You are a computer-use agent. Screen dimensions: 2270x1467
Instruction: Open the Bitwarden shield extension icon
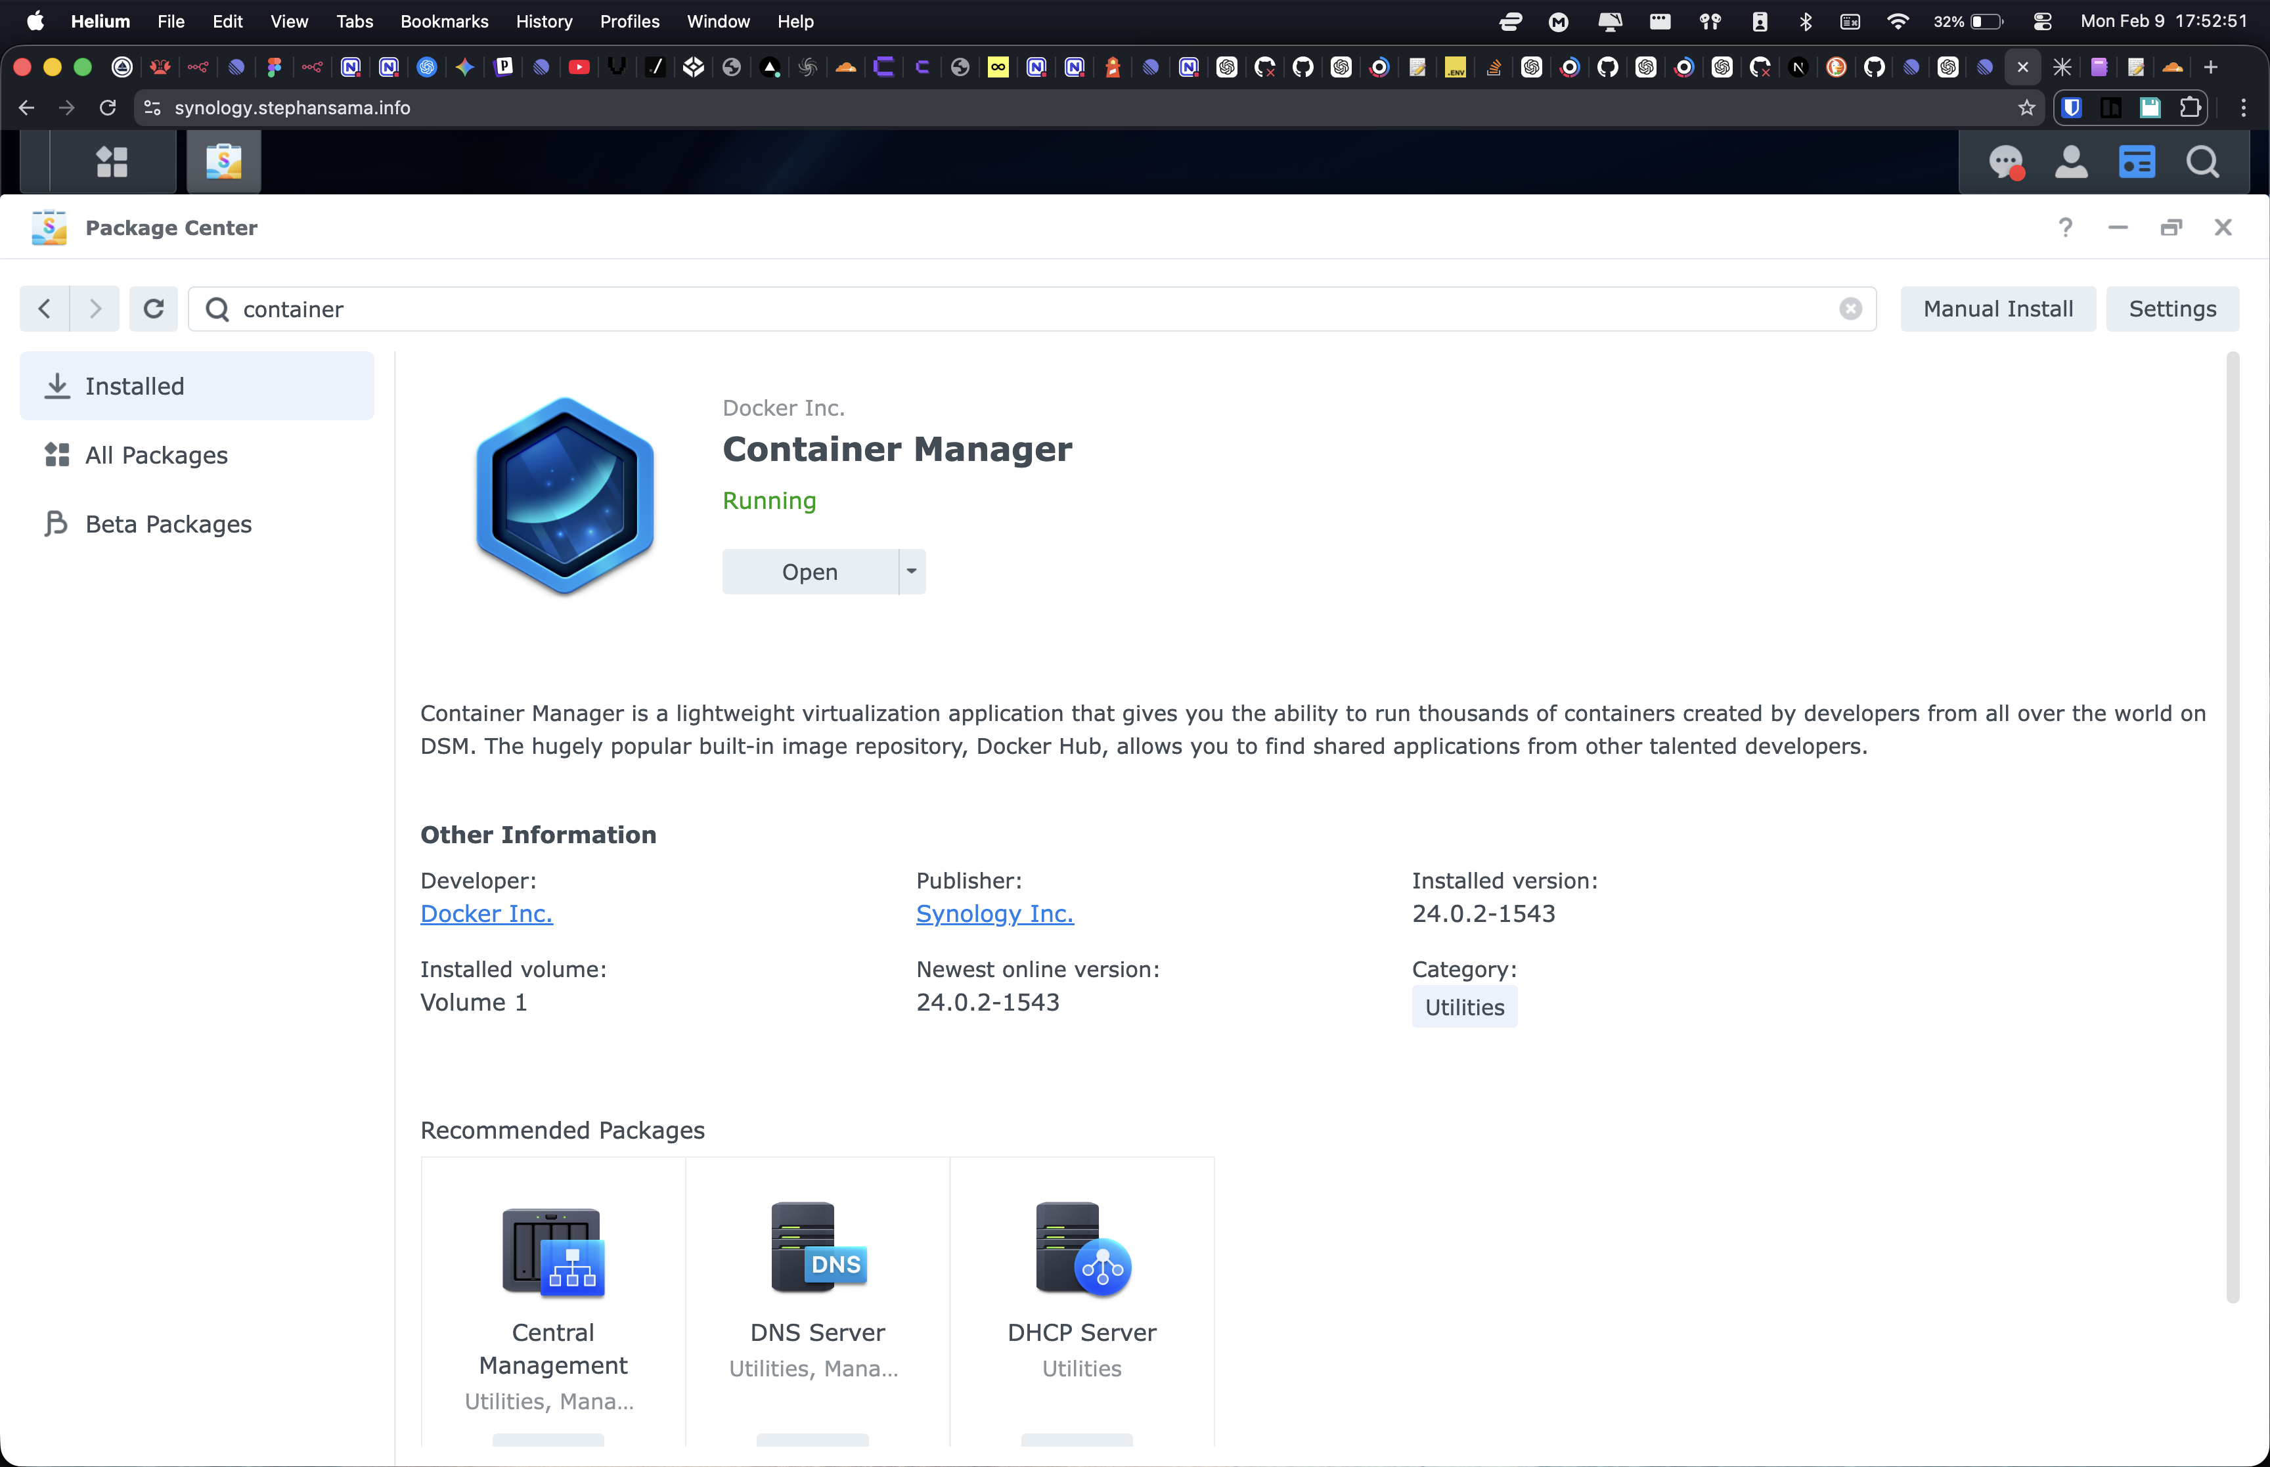(2071, 108)
